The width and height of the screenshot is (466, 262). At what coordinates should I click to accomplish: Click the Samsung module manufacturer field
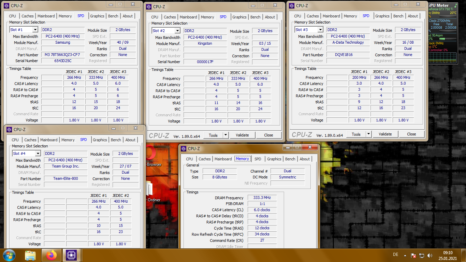point(63,43)
